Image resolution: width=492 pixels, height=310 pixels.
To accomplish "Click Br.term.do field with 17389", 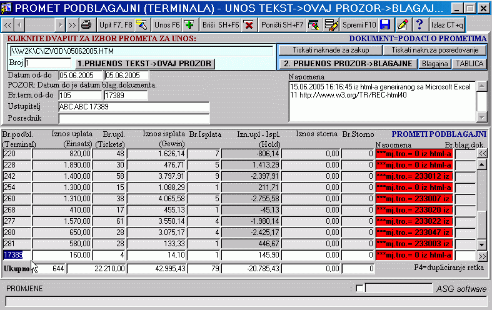I will 126,96.
